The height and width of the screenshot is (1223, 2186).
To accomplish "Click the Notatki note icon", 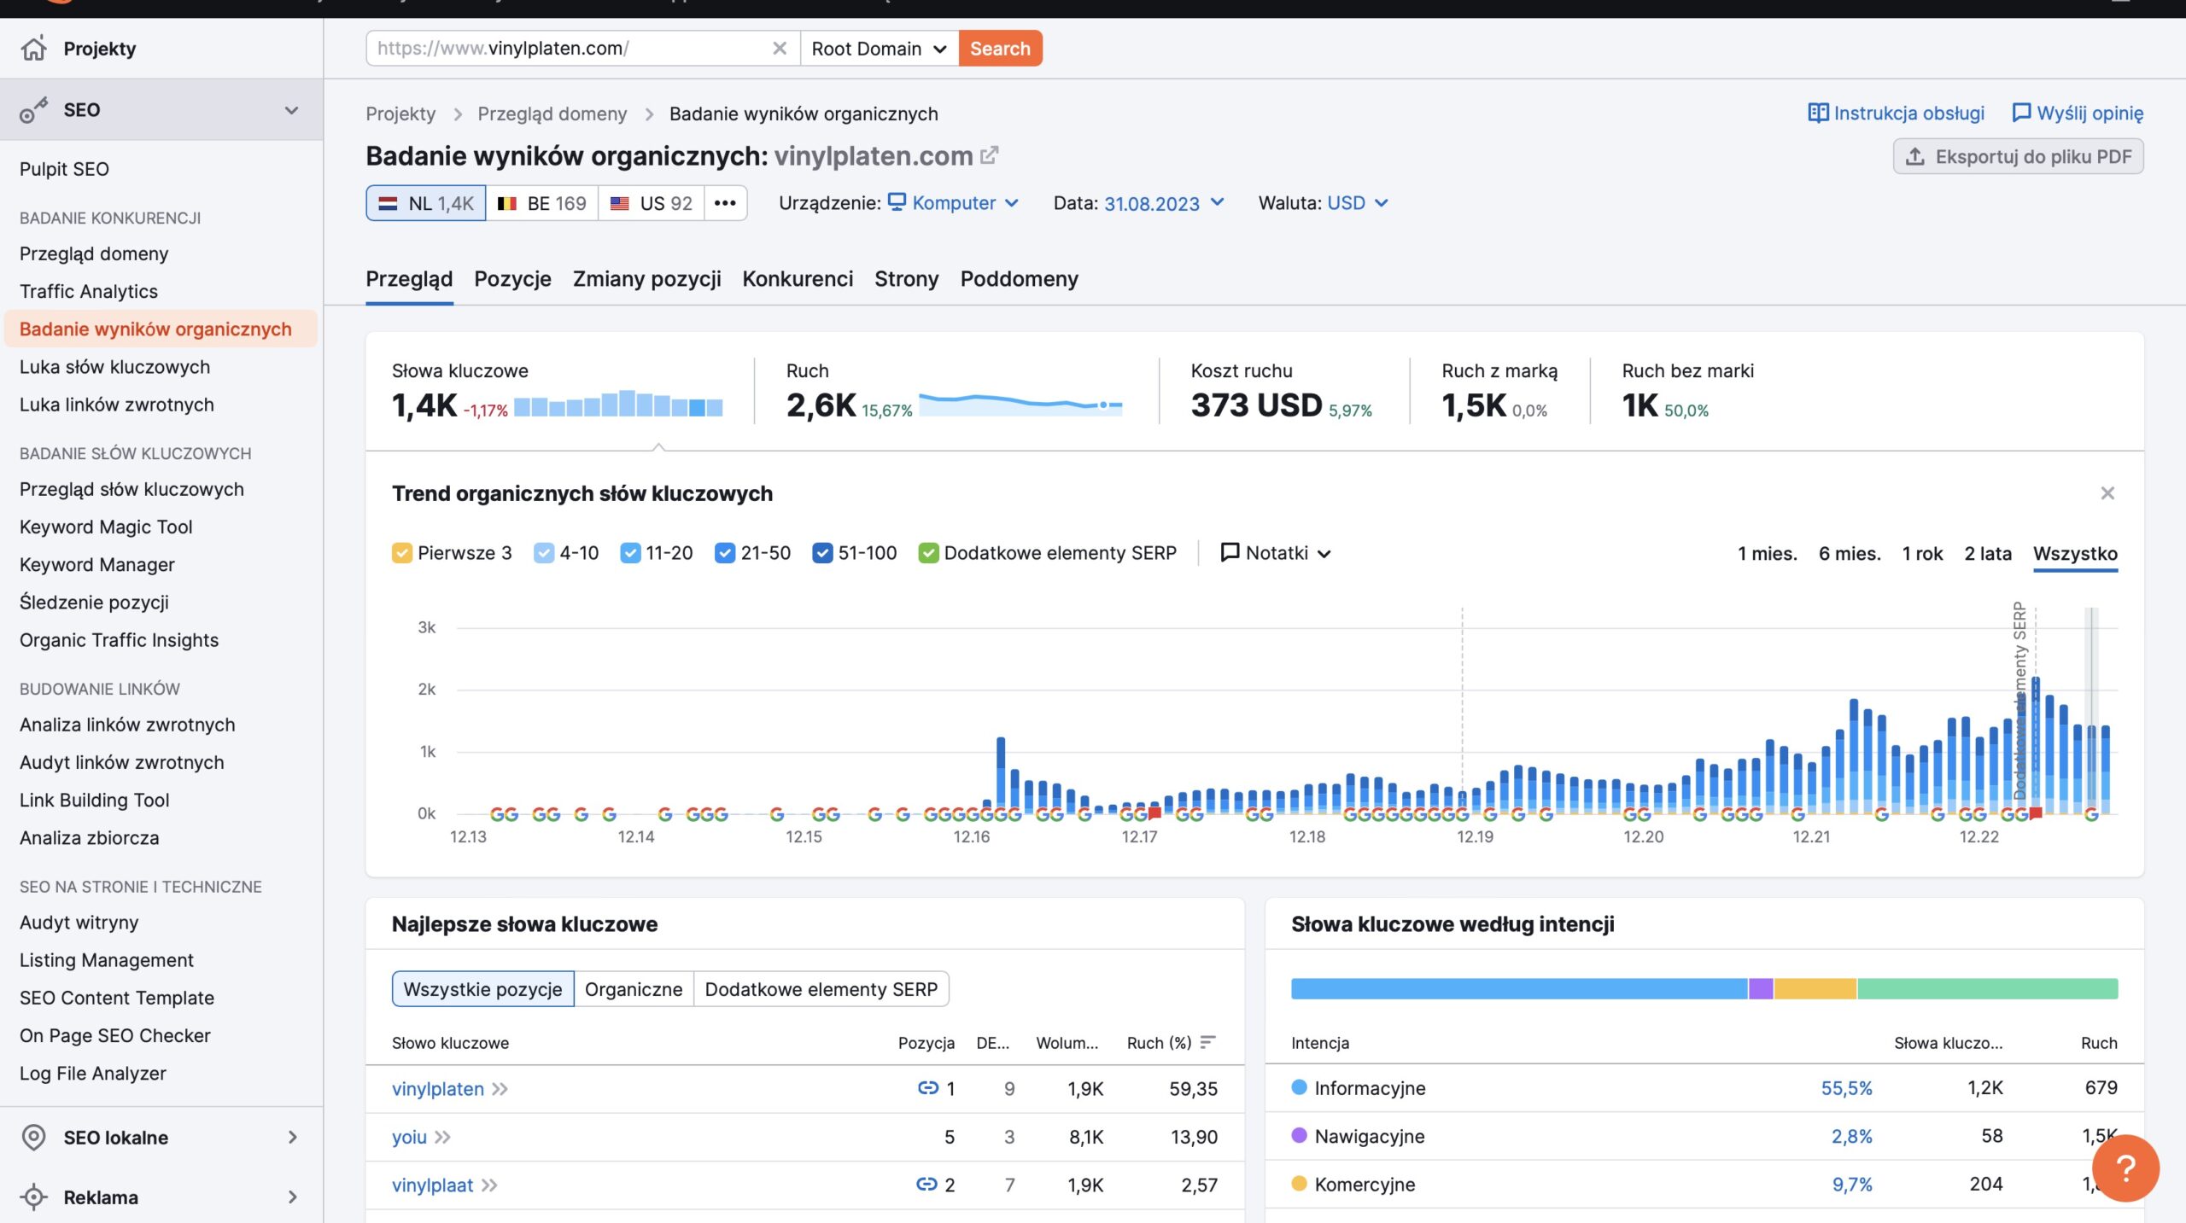I will point(1230,553).
